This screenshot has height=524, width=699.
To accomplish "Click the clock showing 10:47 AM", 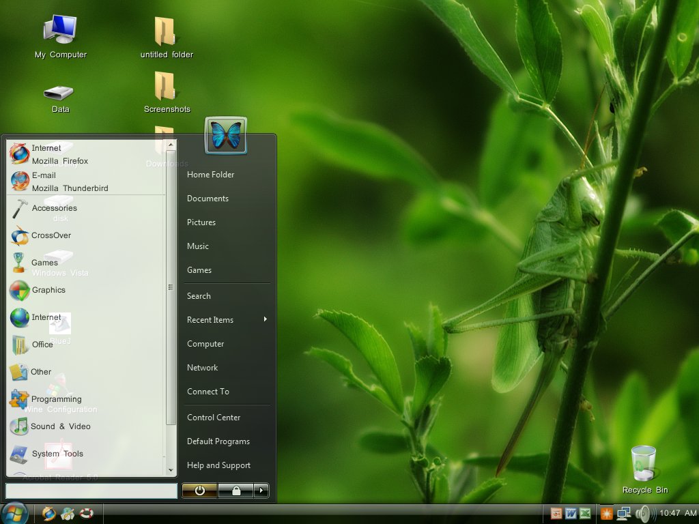I will (678, 513).
